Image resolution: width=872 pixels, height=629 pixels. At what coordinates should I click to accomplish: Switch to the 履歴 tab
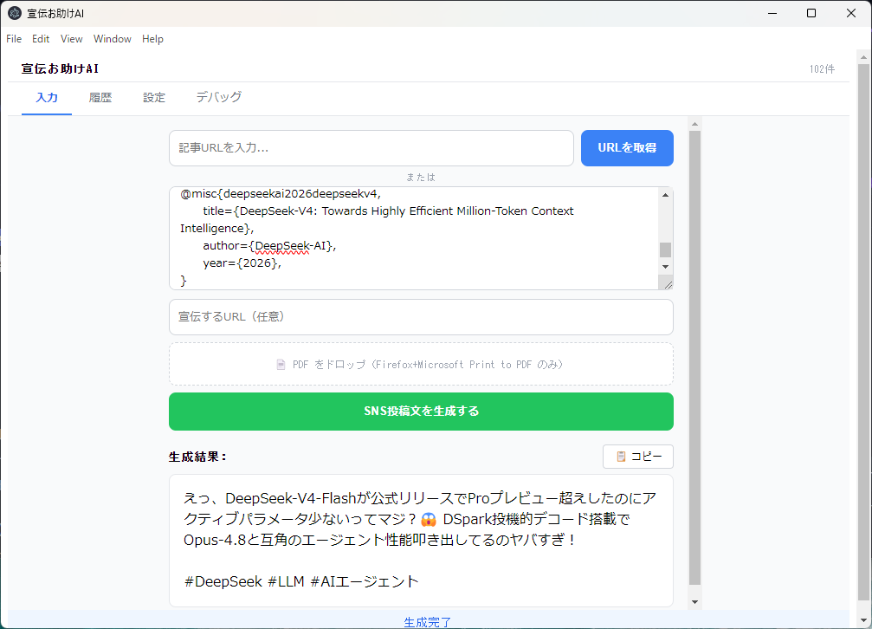coord(100,97)
